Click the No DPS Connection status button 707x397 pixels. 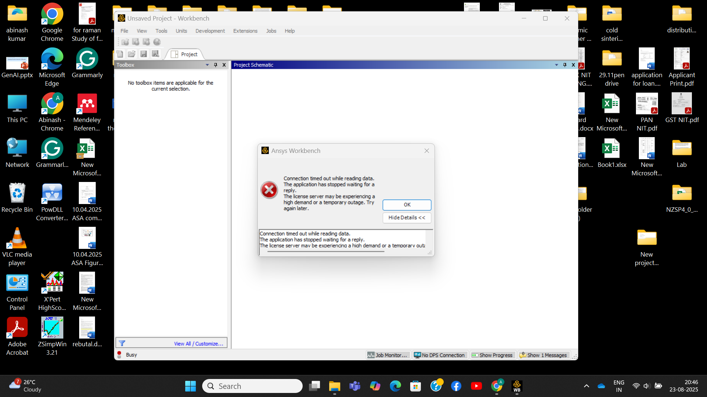(440, 355)
